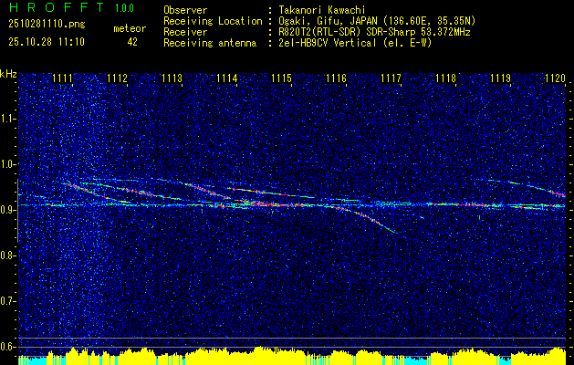Click the Observer label
The image size is (574, 365).
[x=185, y=10]
